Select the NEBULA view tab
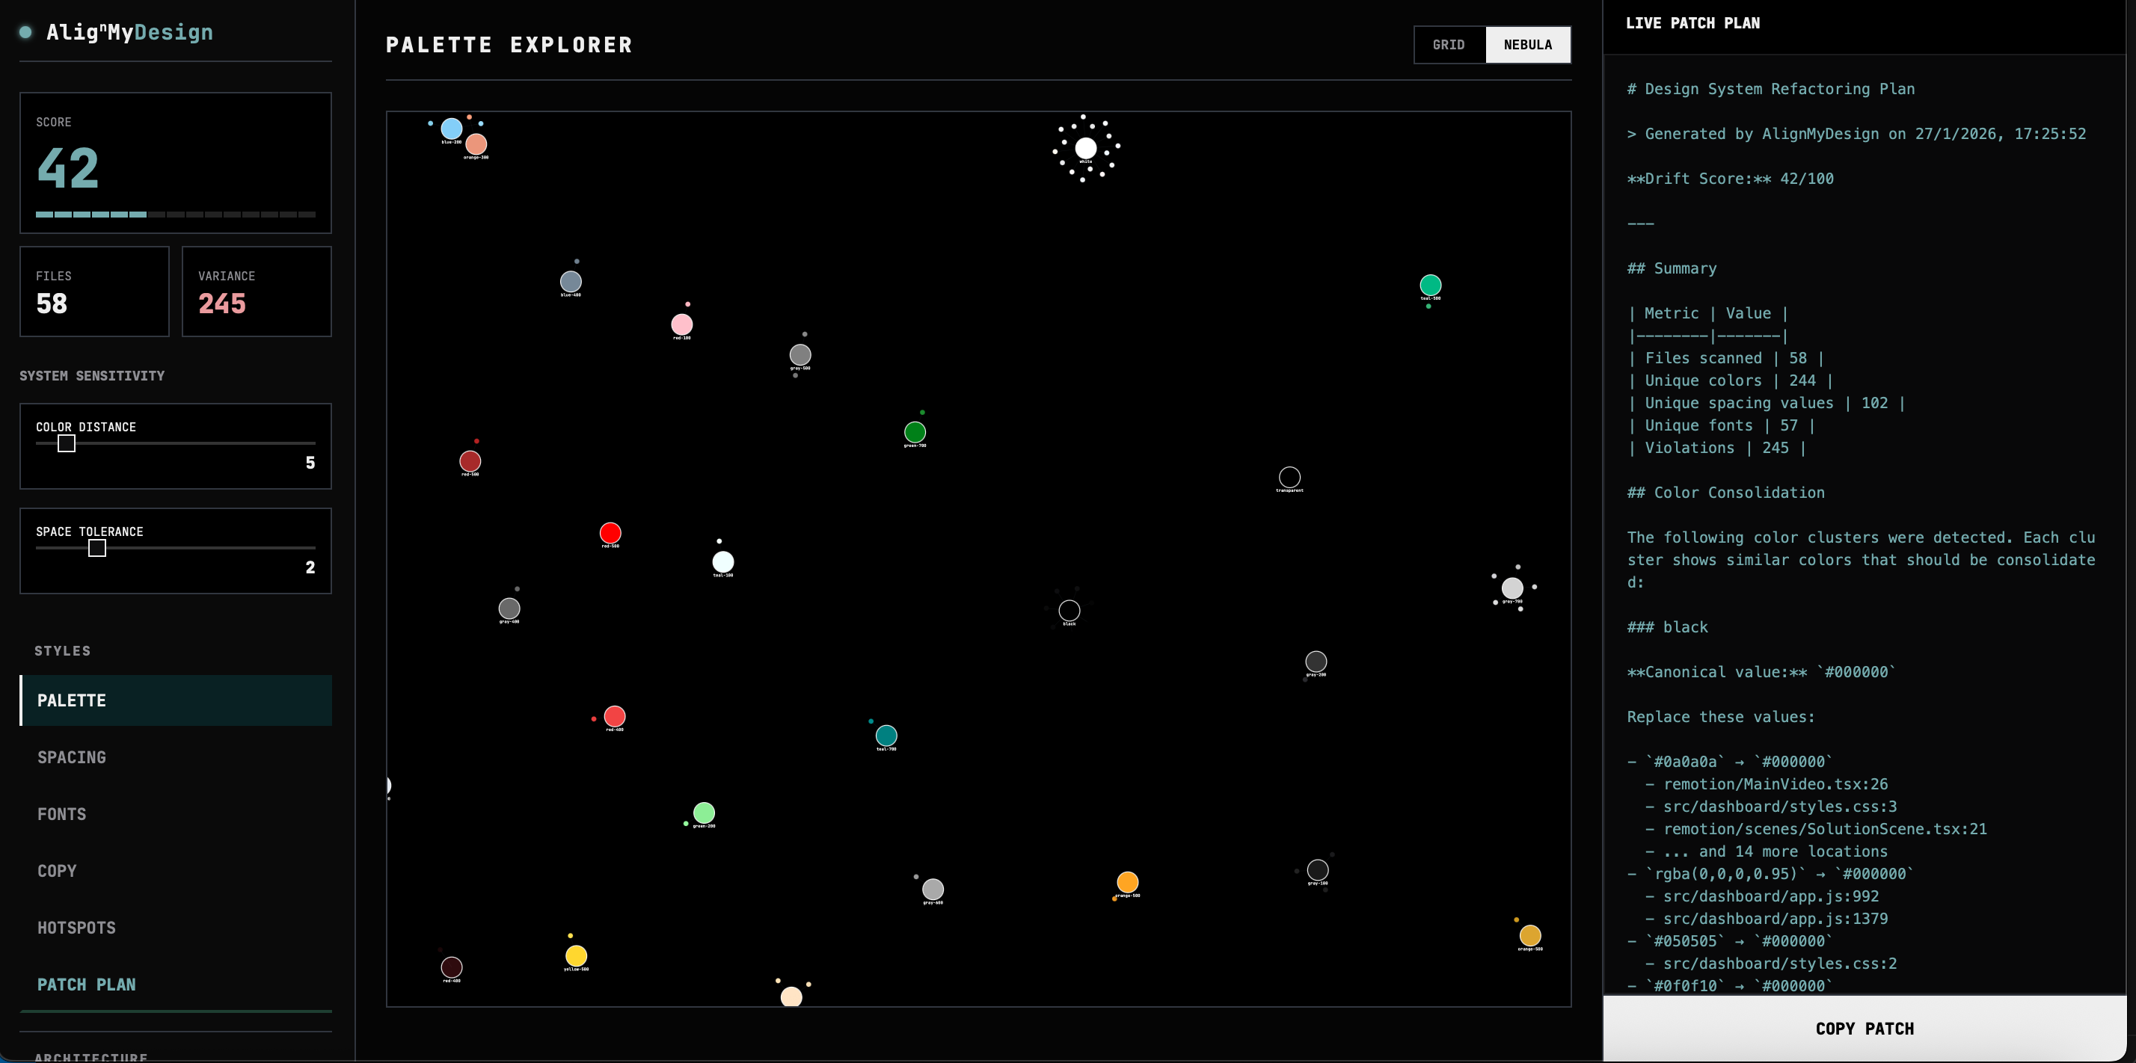The image size is (2136, 1063). pos(1528,45)
